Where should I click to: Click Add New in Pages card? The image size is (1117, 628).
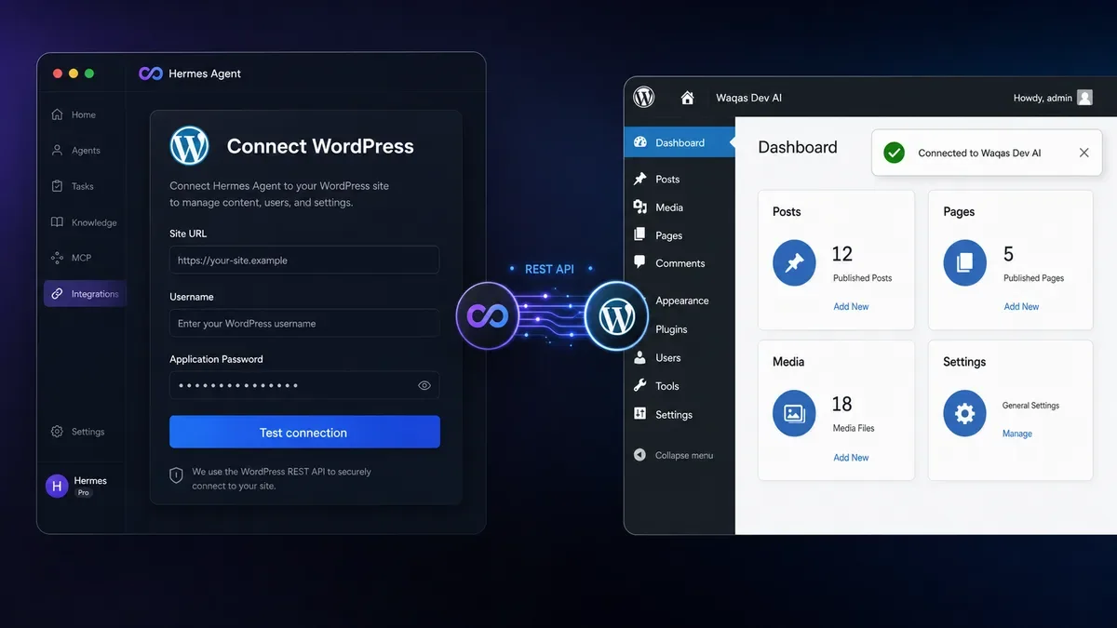pyautogui.click(x=1021, y=306)
